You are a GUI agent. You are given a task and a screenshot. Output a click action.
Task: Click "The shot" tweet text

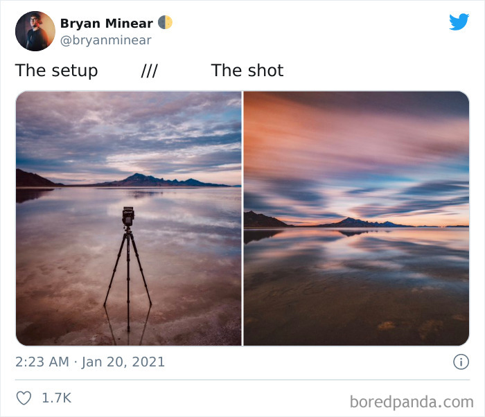(x=247, y=71)
